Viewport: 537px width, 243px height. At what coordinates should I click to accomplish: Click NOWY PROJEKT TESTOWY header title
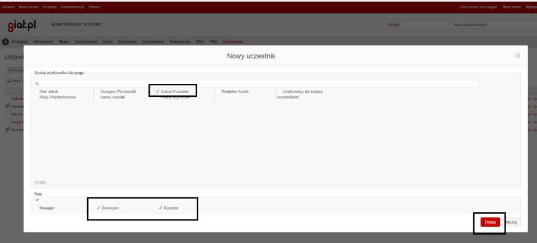point(77,25)
